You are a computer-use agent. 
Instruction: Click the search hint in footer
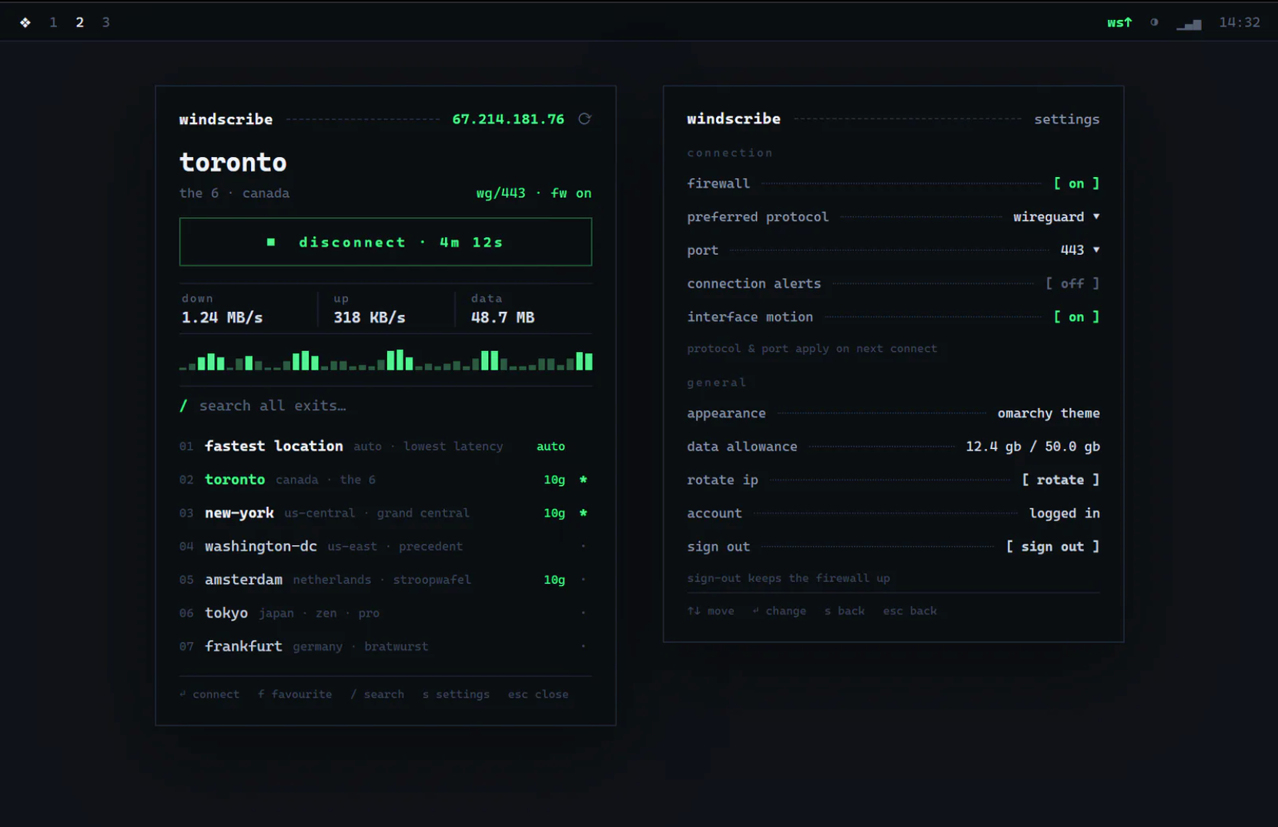click(377, 694)
